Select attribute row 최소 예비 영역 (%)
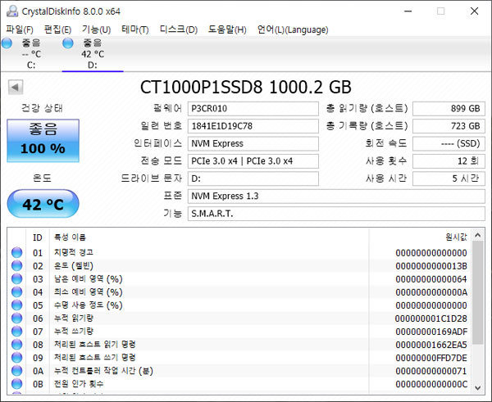The width and height of the screenshot is (492, 402). [239, 292]
